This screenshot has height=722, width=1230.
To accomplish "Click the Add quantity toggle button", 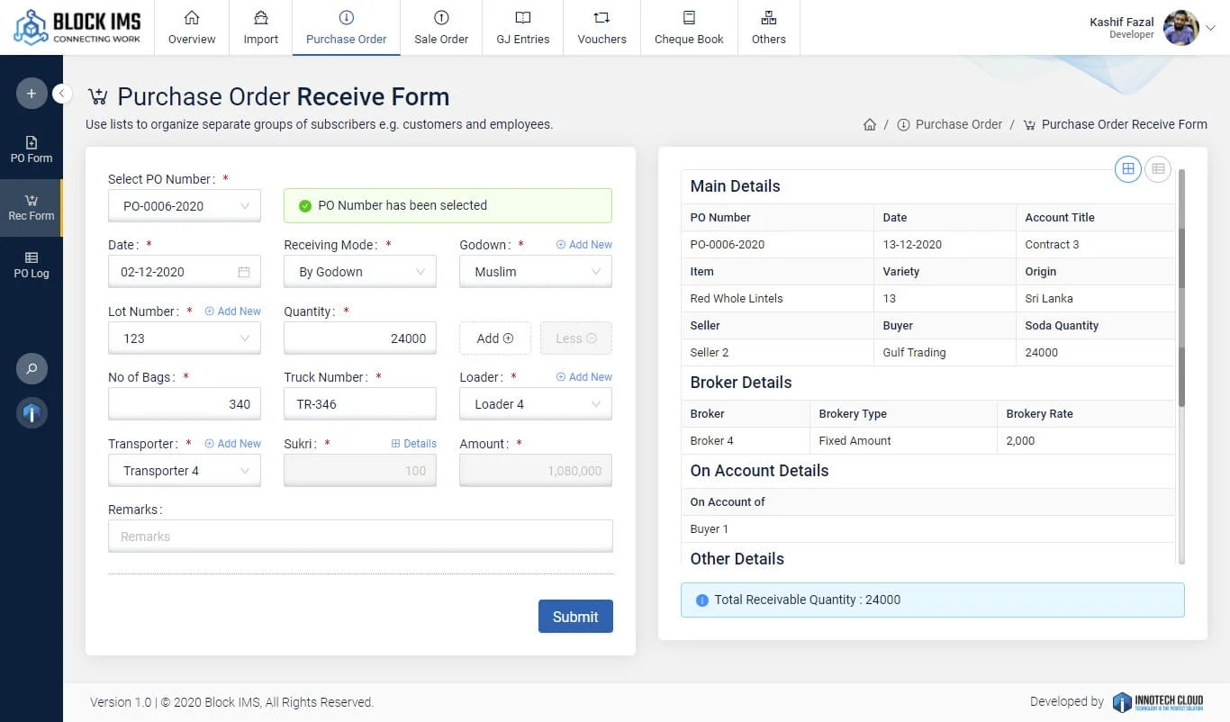I will coord(494,338).
